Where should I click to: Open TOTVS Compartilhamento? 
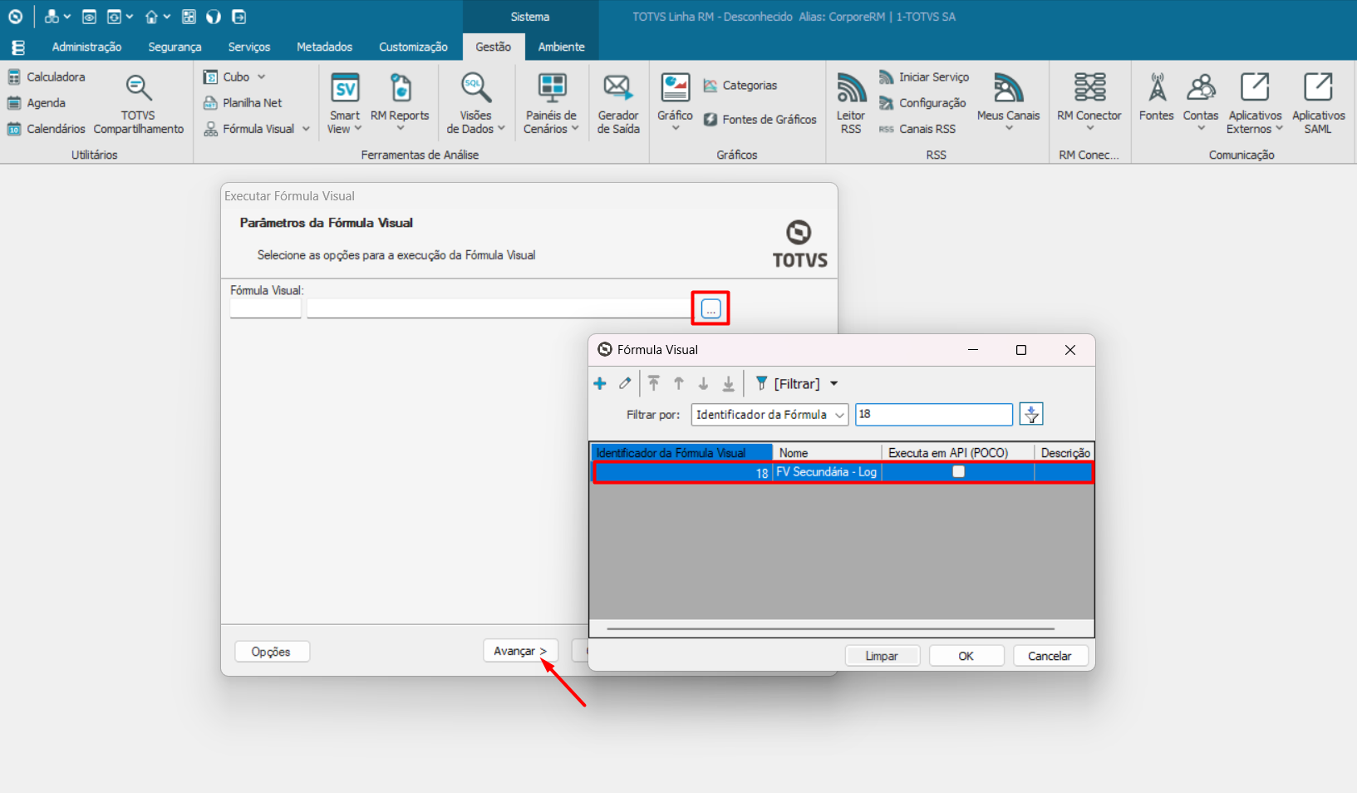[x=139, y=104]
